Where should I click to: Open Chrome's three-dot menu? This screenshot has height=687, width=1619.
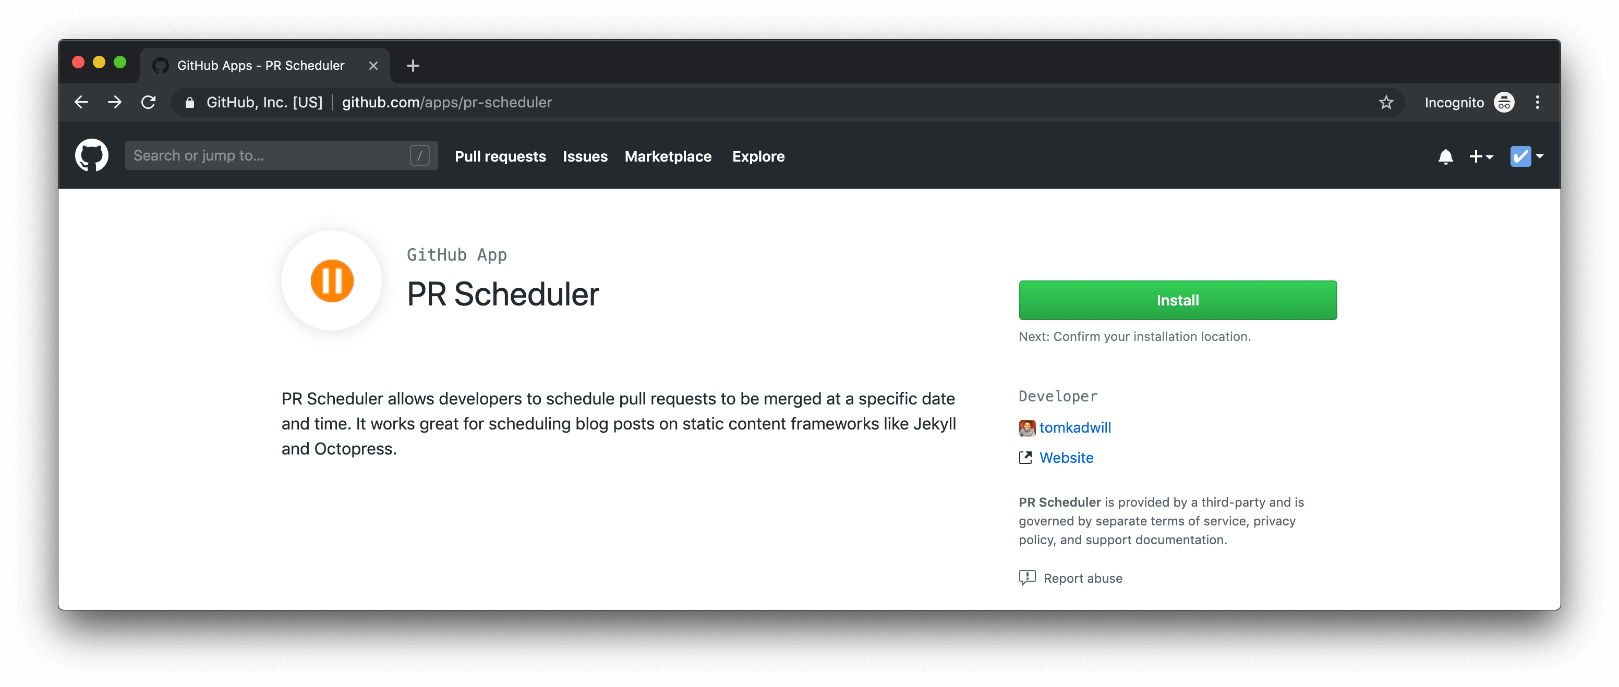1538,102
